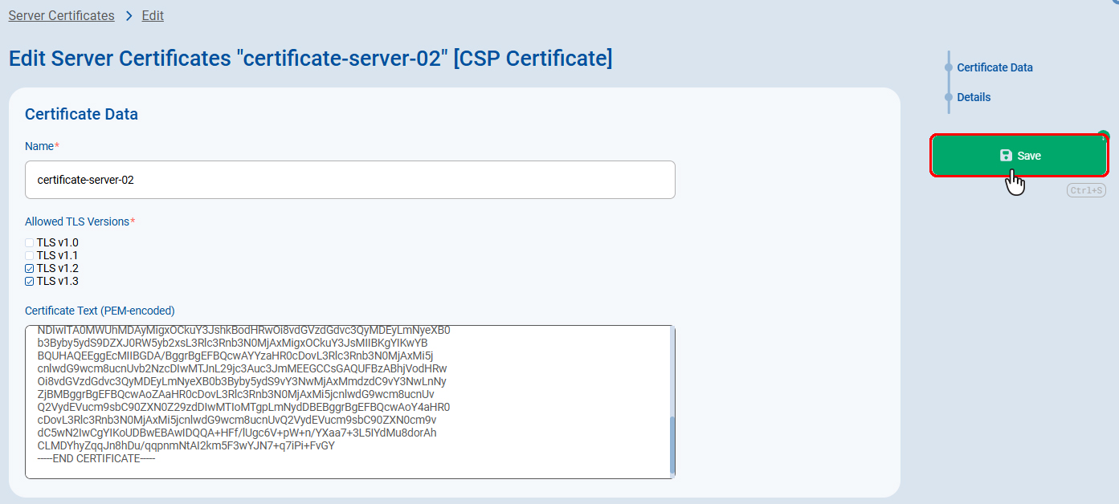The height and width of the screenshot is (504, 1119).
Task: Click the green status dot above Save
Action: click(x=1104, y=136)
